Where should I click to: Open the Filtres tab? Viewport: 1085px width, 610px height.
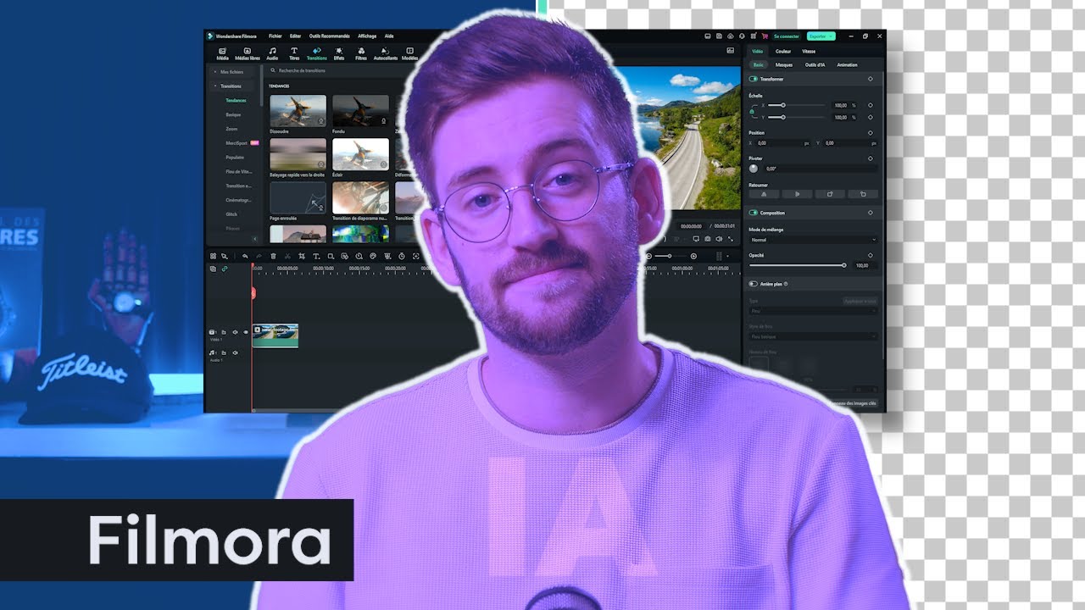tap(361, 53)
